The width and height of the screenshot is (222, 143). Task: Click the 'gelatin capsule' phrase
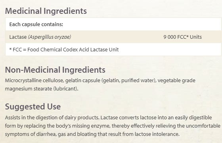click(x=83, y=81)
